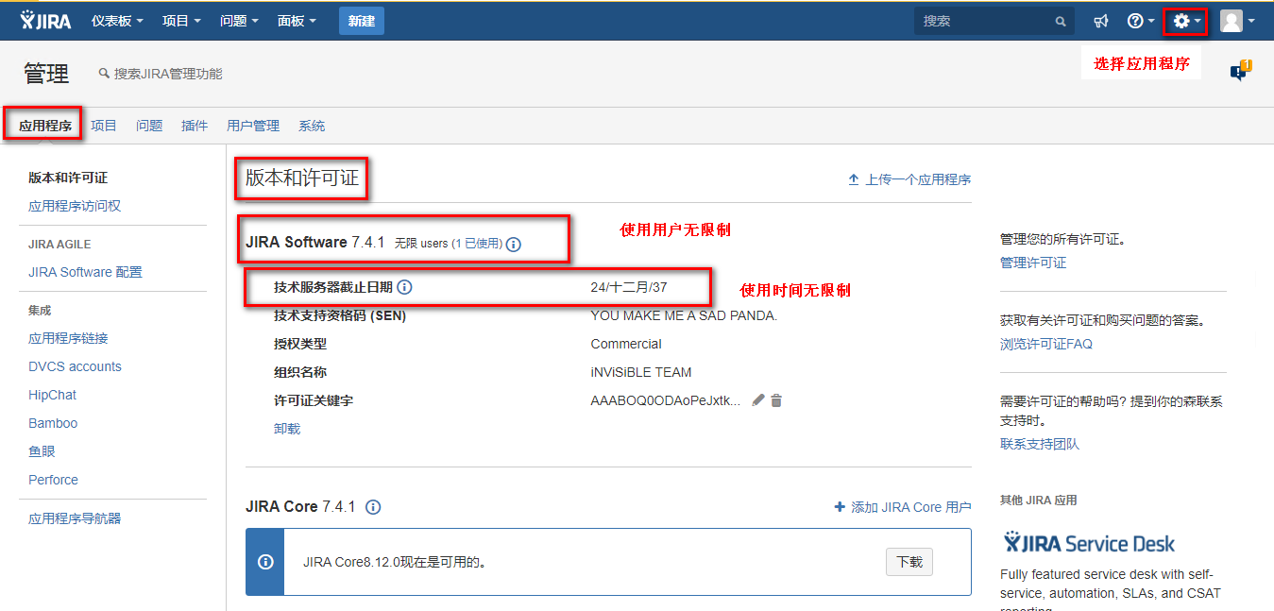Switch to the 项目 admin tab
Image resolution: width=1274 pixels, height=611 pixels.
pyautogui.click(x=104, y=126)
